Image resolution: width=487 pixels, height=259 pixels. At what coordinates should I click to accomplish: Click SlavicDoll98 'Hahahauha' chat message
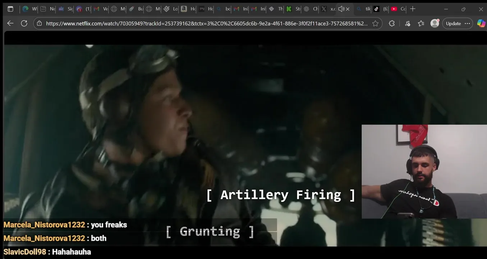point(47,252)
